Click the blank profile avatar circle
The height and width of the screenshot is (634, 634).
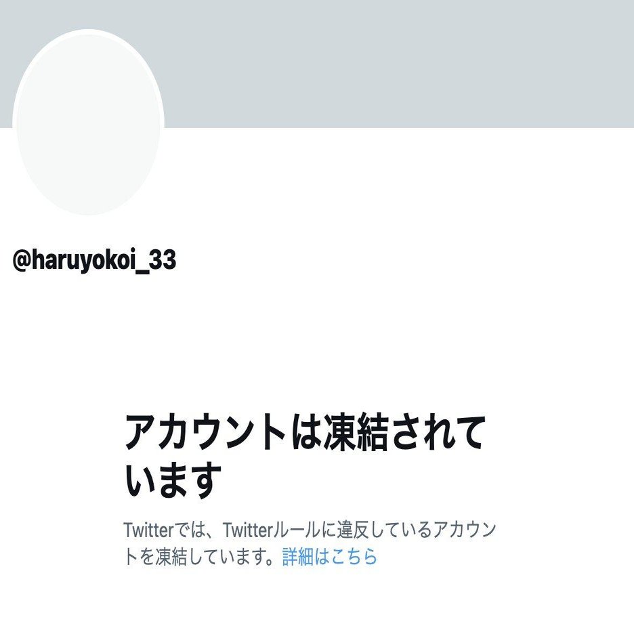click(88, 122)
